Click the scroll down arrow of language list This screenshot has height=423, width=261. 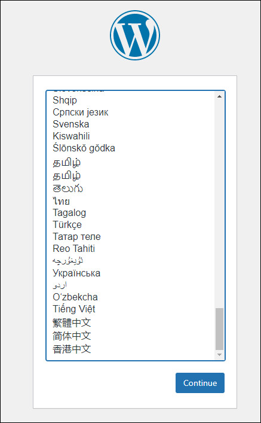219,354
